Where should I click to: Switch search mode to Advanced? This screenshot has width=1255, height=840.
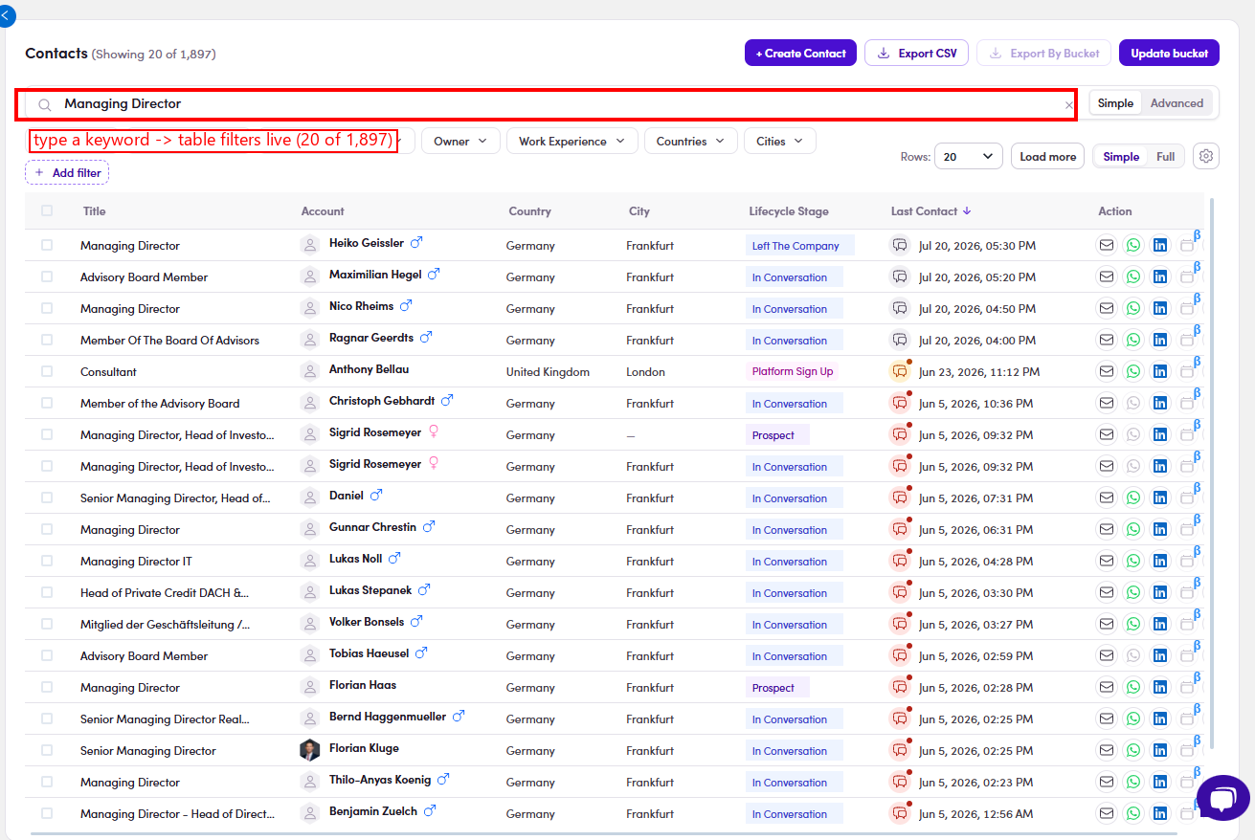[1177, 103]
